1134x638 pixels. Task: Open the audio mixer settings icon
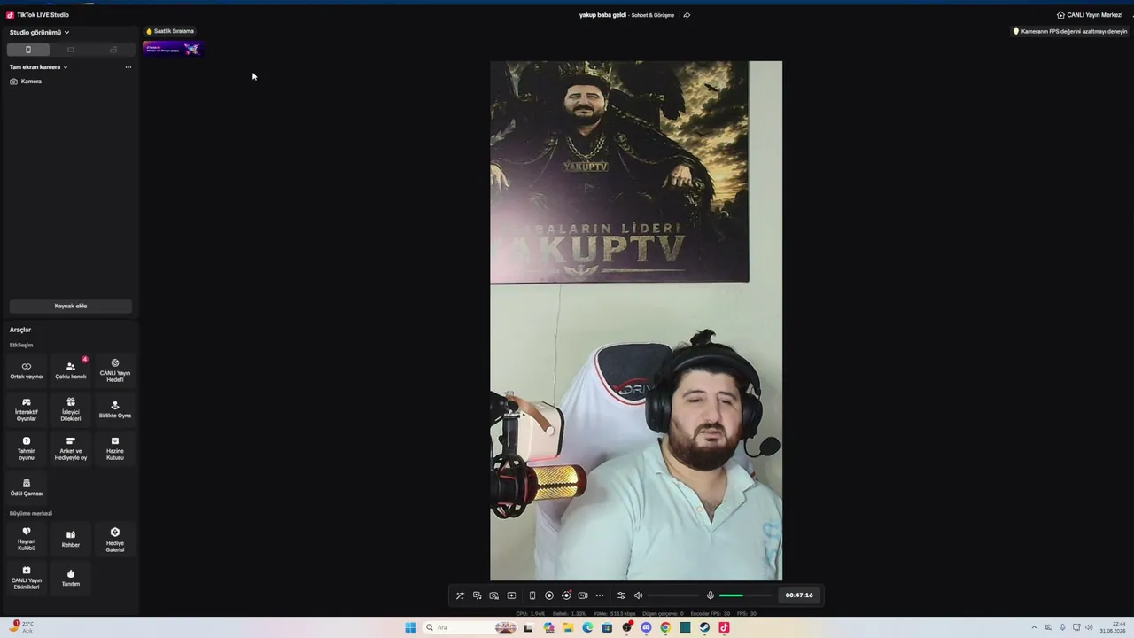tap(621, 595)
